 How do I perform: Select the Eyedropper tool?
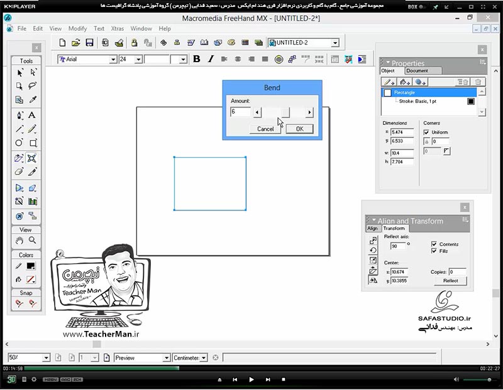[x=33, y=99]
